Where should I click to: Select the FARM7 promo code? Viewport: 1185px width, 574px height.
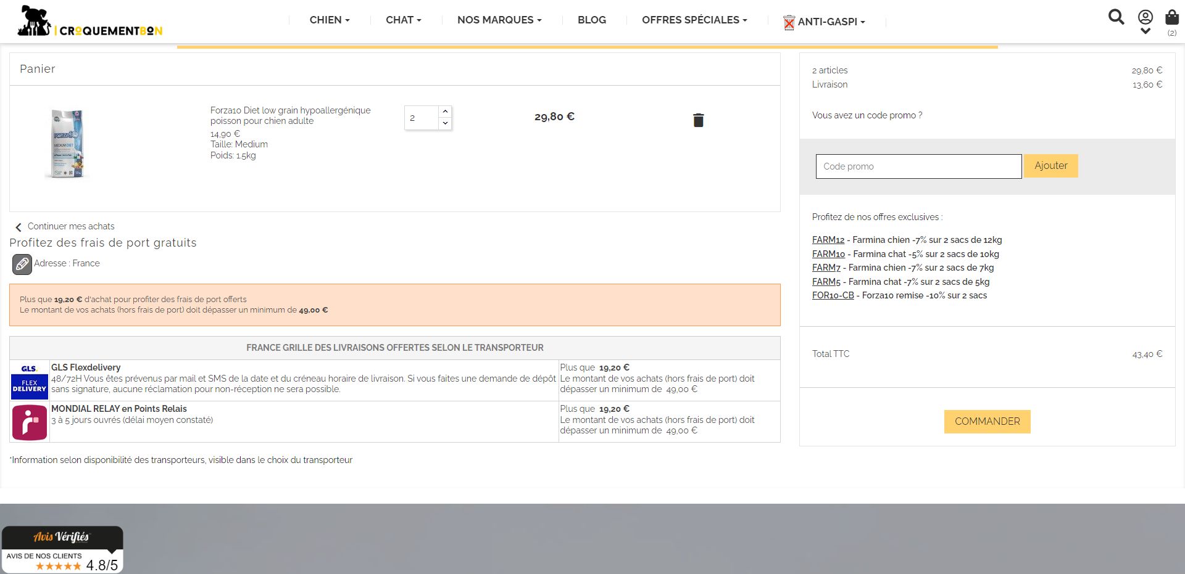coord(826,268)
